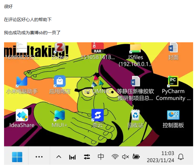Open the 封面 Word document
The image size is (196, 168).
173,48
